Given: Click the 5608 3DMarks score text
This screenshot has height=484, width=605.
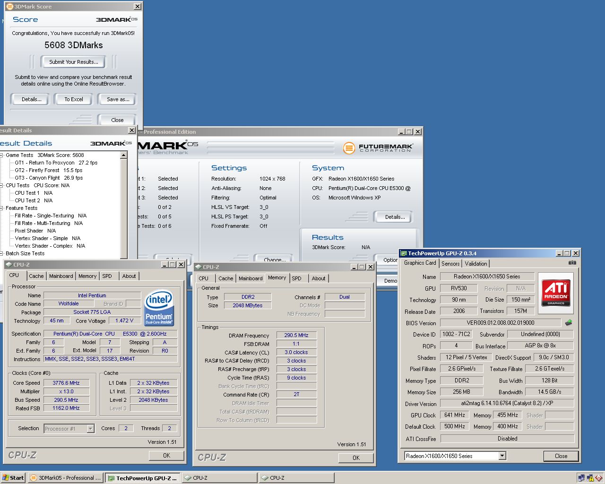Looking at the screenshot, I should coord(74,45).
